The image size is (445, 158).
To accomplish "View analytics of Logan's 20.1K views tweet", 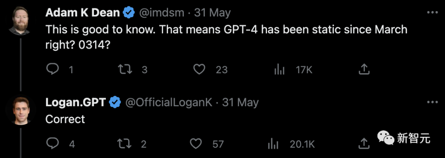I will point(273,144).
